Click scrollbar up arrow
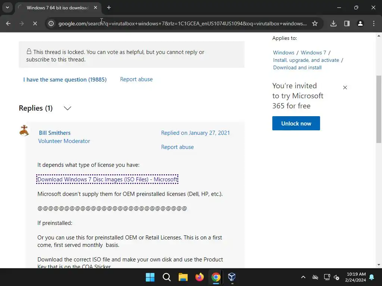The height and width of the screenshot is (286, 382). (x=379, y=36)
